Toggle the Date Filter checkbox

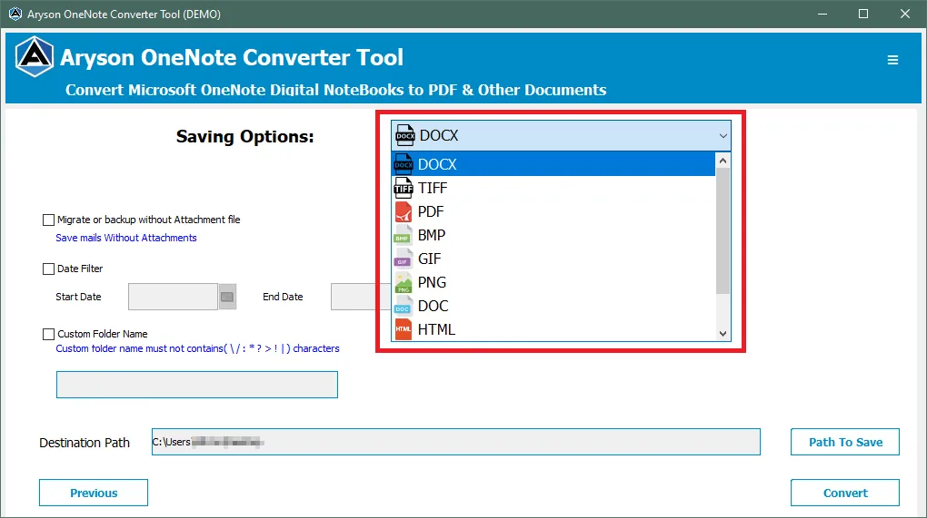tap(48, 269)
